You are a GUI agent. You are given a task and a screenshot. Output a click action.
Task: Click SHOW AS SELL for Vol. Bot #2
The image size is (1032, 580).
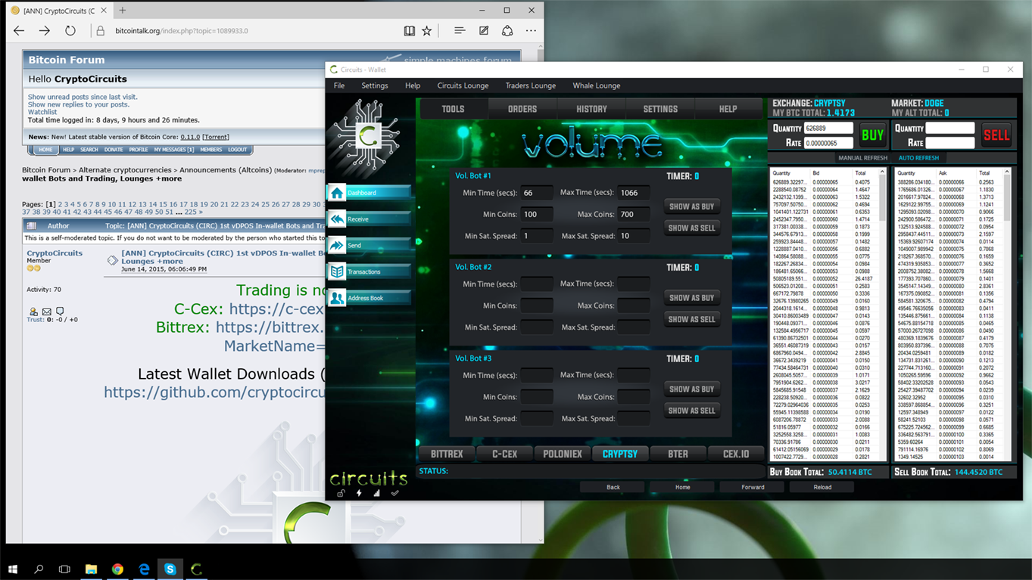[x=691, y=319]
